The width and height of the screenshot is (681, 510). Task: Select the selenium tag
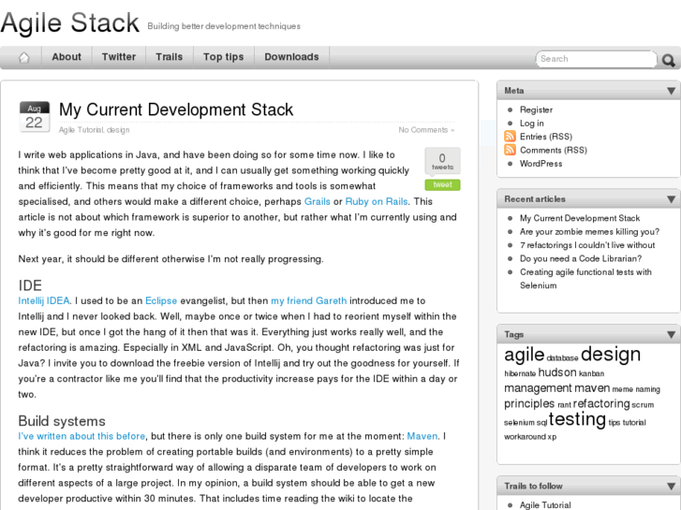[519, 422]
